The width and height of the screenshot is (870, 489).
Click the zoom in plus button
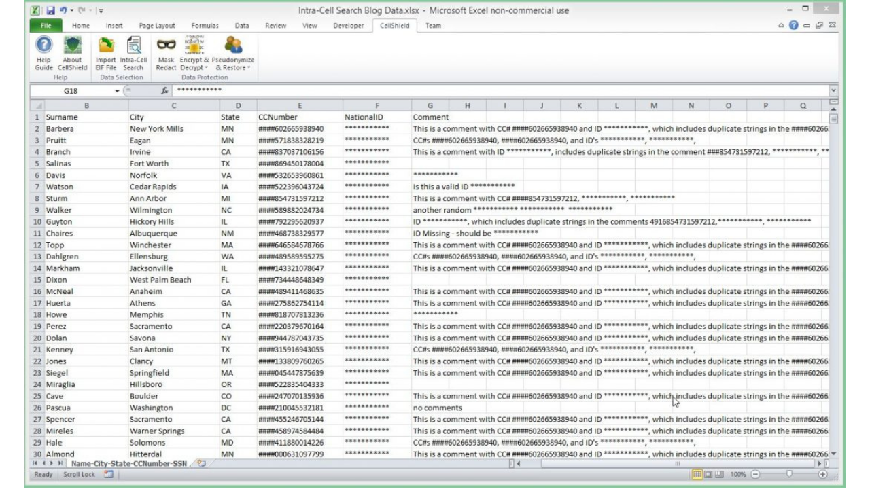point(824,474)
